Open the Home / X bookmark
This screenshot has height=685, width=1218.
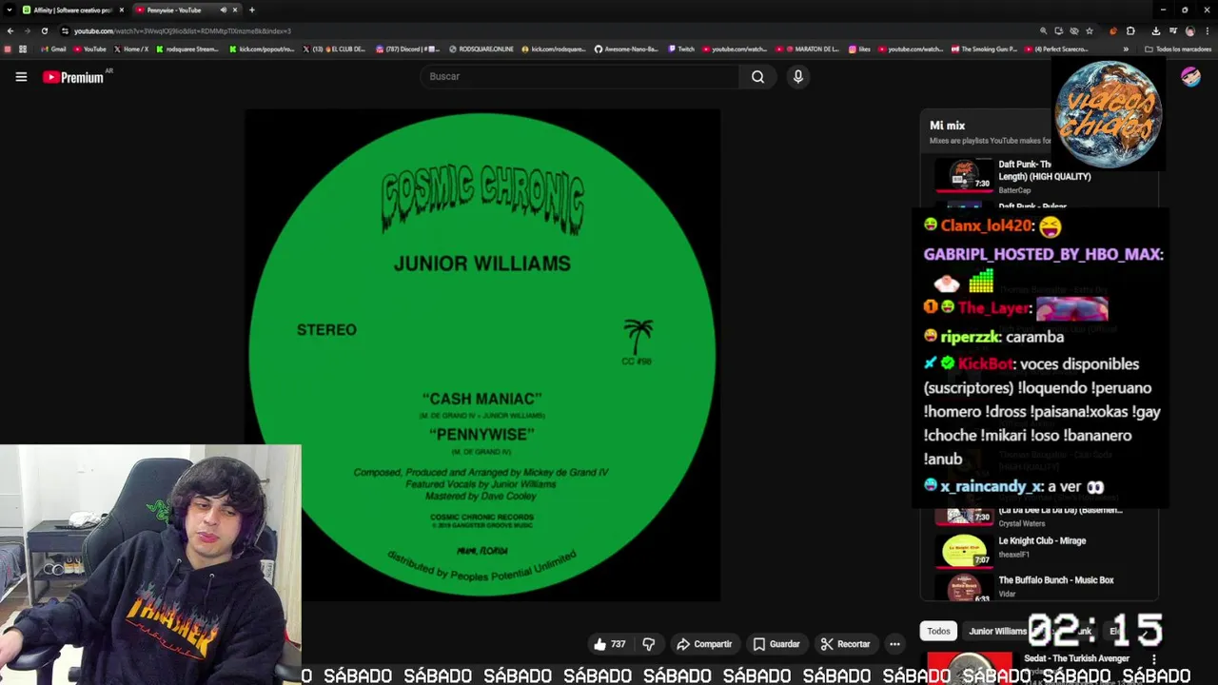click(131, 49)
